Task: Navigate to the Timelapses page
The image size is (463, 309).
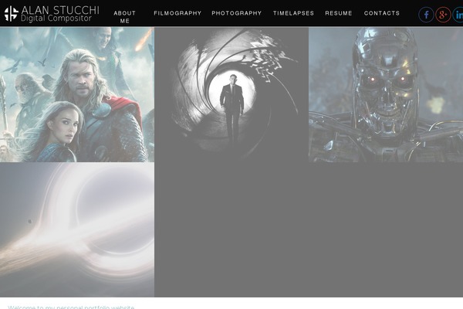Action: tap(293, 13)
